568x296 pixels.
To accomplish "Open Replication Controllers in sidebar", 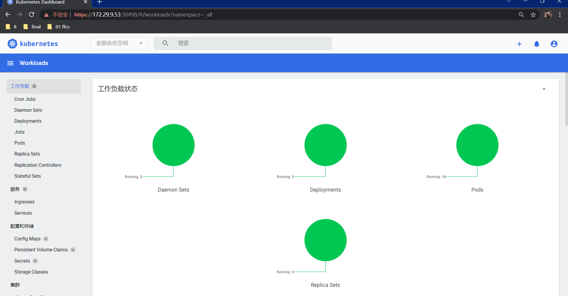I will tap(38, 165).
